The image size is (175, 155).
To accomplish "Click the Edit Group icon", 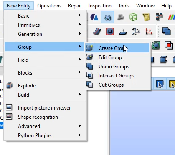I will pyautogui.click(x=90, y=57).
